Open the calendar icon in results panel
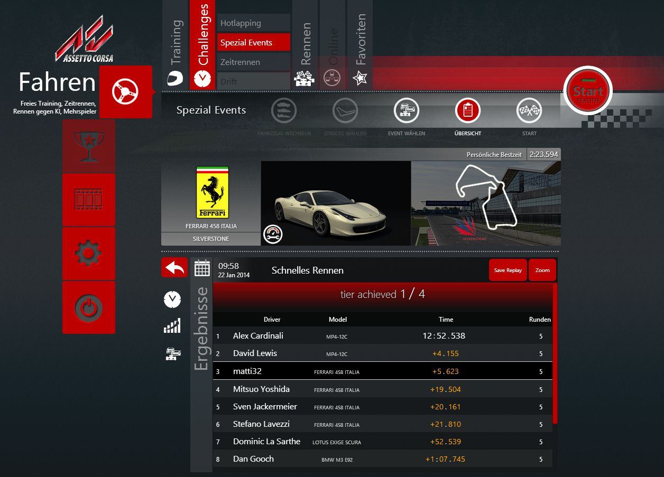Viewport: 664px width, 477px height. pyautogui.click(x=202, y=268)
